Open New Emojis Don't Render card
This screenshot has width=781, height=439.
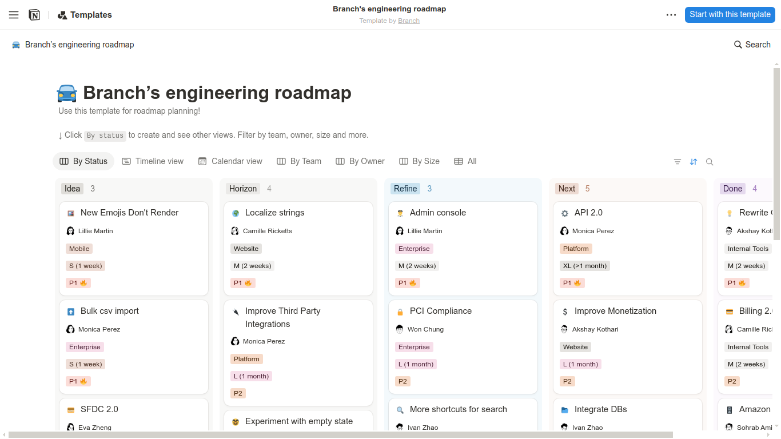tap(134, 249)
